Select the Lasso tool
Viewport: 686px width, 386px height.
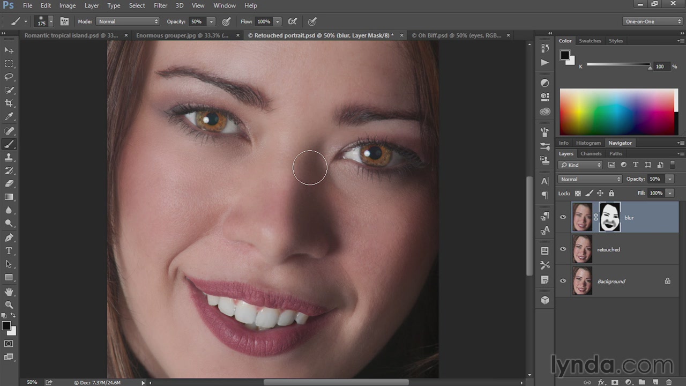(9, 77)
